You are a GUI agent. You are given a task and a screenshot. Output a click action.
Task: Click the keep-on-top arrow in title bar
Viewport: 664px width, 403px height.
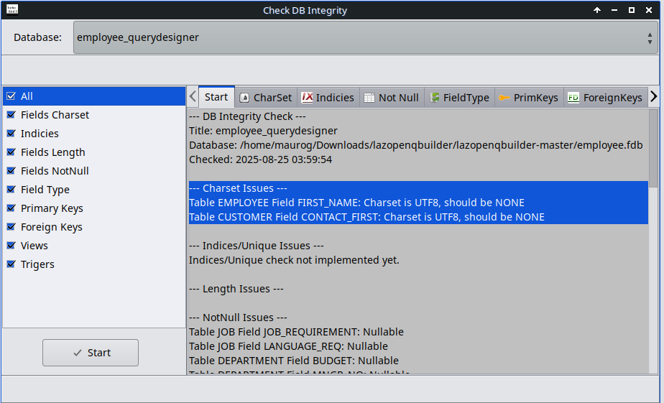[597, 10]
